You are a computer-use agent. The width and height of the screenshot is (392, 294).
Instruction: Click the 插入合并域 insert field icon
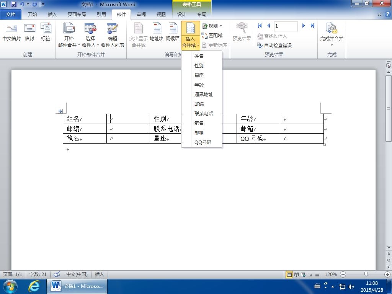click(191, 28)
